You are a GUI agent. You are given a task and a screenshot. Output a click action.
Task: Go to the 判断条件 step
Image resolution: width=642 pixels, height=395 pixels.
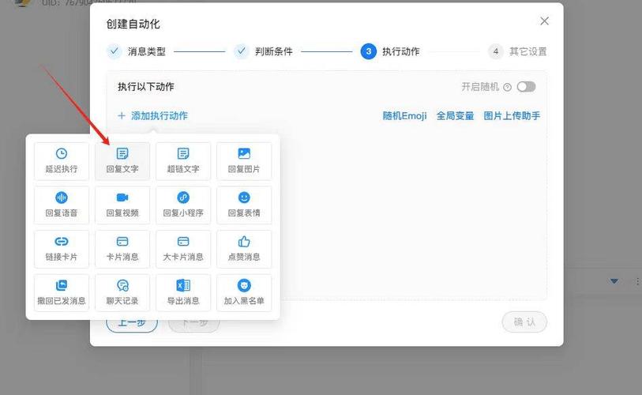pyautogui.click(x=263, y=51)
